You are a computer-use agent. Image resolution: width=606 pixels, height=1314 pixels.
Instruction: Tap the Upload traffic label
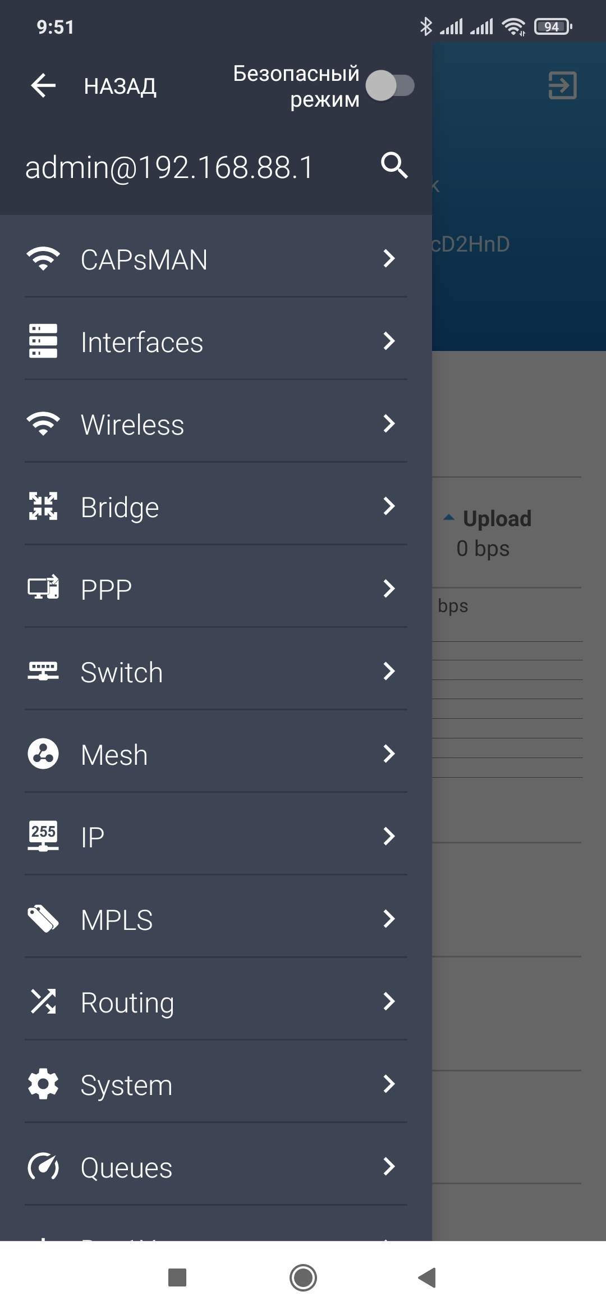(x=497, y=519)
